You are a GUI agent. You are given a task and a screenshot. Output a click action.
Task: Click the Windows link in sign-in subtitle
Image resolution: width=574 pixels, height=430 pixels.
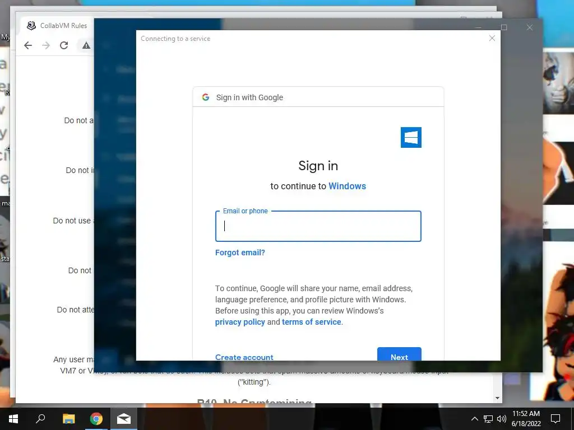pyautogui.click(x=347, y=186)
